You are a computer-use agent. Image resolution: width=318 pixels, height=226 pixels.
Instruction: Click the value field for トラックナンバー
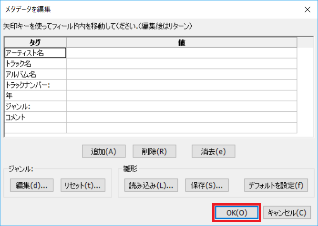coord(182,85)
